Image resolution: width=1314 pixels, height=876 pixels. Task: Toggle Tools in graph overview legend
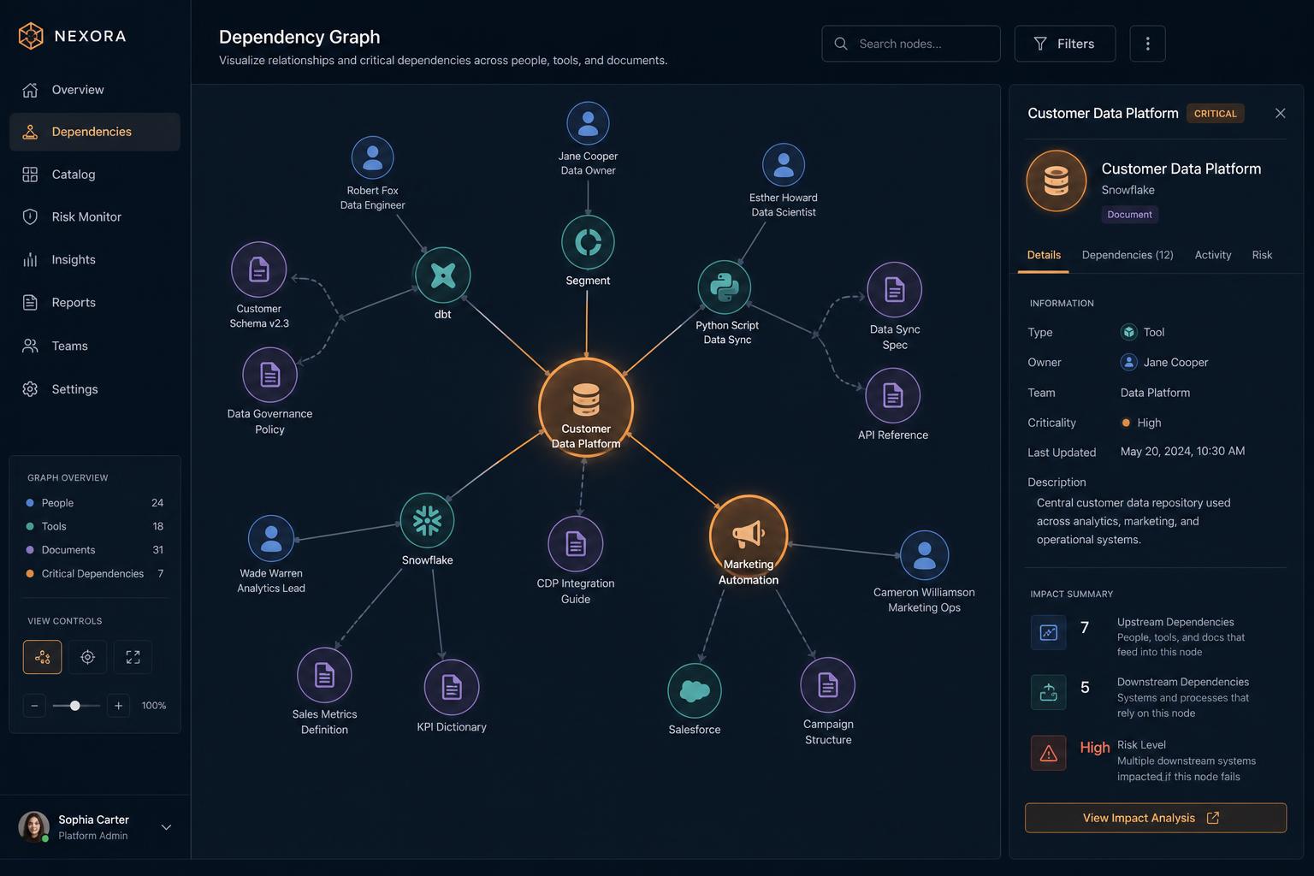click(x=95, y=526)
